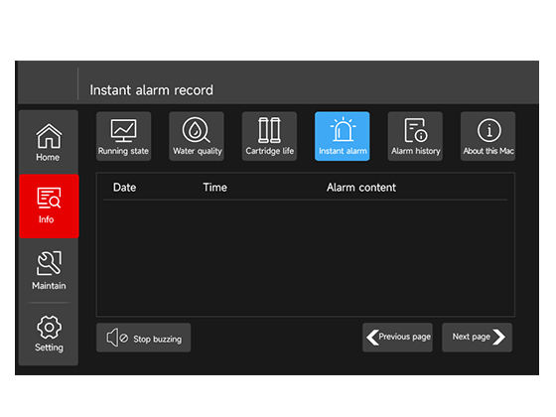Switch to the Running state tab

[x=123, y=136]
